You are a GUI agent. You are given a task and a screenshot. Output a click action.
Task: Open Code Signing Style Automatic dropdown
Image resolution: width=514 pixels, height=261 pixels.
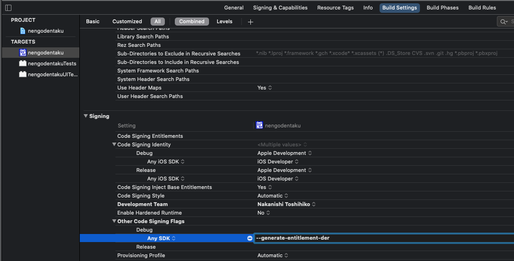pos(273,196)
